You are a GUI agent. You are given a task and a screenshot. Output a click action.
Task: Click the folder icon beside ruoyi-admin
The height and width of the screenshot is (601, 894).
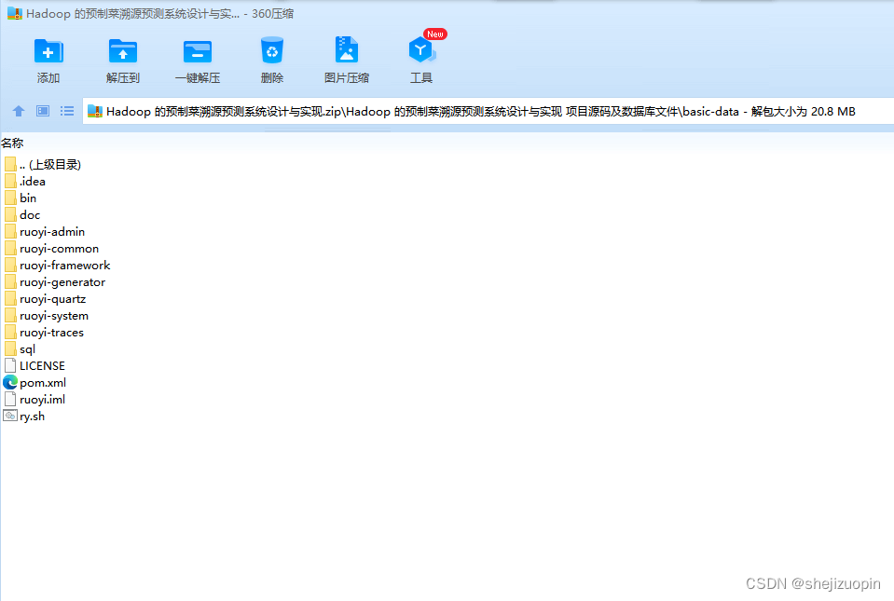tap(10, 232)
